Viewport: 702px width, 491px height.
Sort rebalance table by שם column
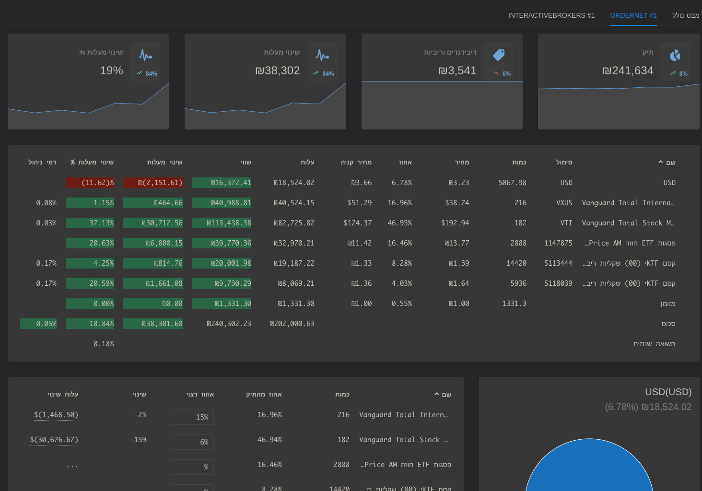(x=443, y=395)
